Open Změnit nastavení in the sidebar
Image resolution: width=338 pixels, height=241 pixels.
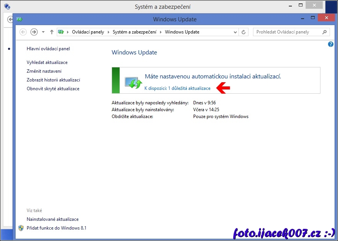click(44, 71)
